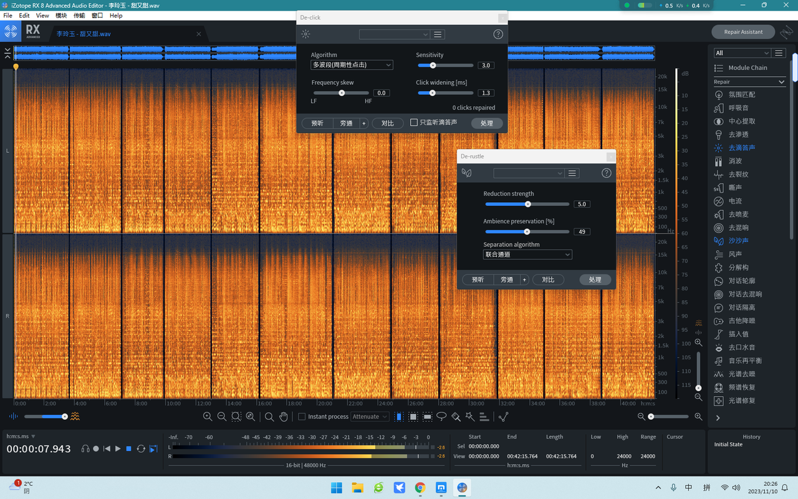Open the All module filter dropdown

tap(742, 53)
